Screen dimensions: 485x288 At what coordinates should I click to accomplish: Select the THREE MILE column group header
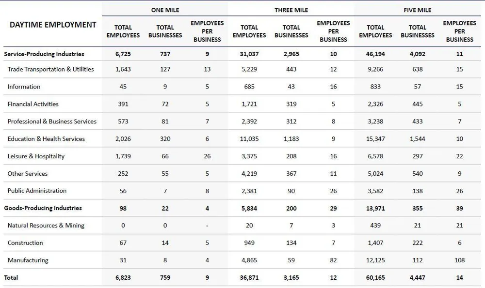[x=291, y=10]
